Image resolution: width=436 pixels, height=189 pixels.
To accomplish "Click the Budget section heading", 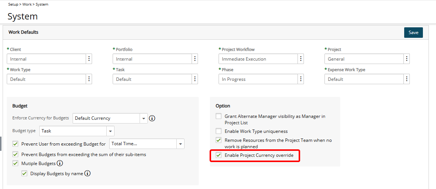I will coord(19,106).
